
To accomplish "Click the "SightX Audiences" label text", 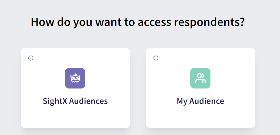I will pyautogui.click(x=75, y=101).
